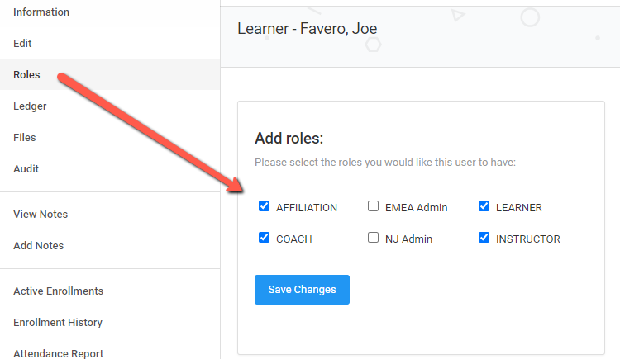This screenshot has width=620, height=359.
Task: Open the Files sidebar item
Action: pos(25,138)
